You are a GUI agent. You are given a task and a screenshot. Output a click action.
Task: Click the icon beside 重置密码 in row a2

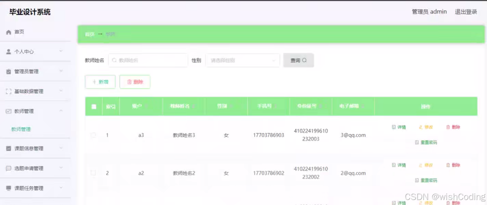417,180
